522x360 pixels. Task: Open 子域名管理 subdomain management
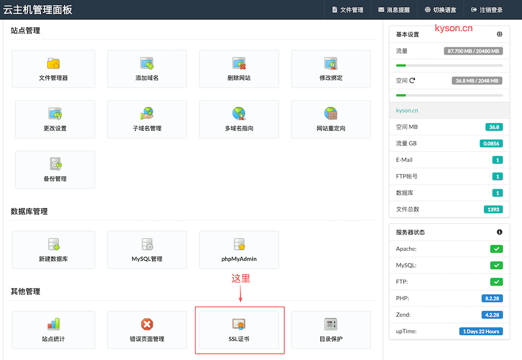tap(147, 119)
